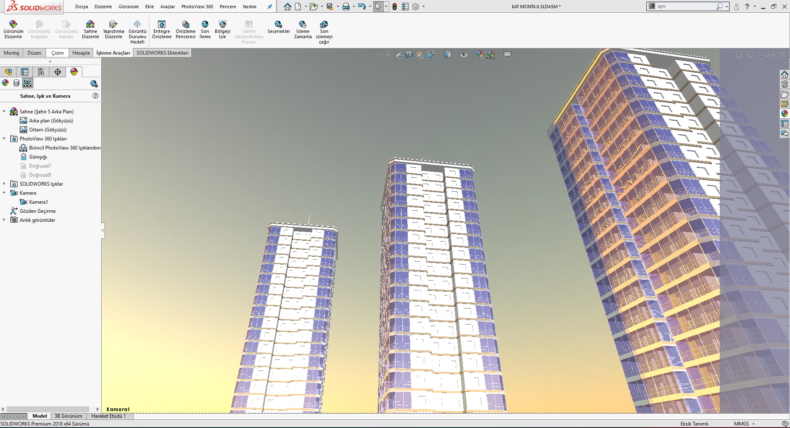
Task: Activate Section View in heads-up toolbar
Action: tap(409, 55)
